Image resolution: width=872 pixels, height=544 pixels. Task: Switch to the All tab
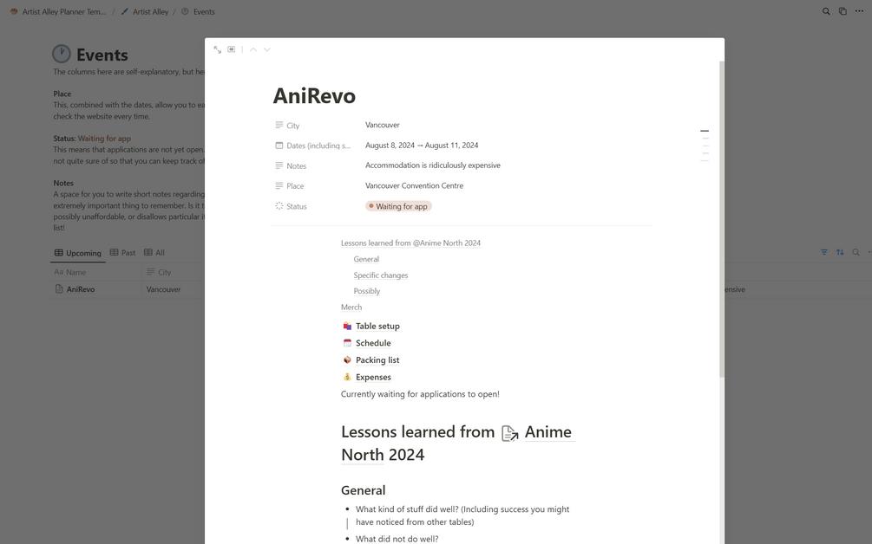pyautogui.click(x=154, y=253)
